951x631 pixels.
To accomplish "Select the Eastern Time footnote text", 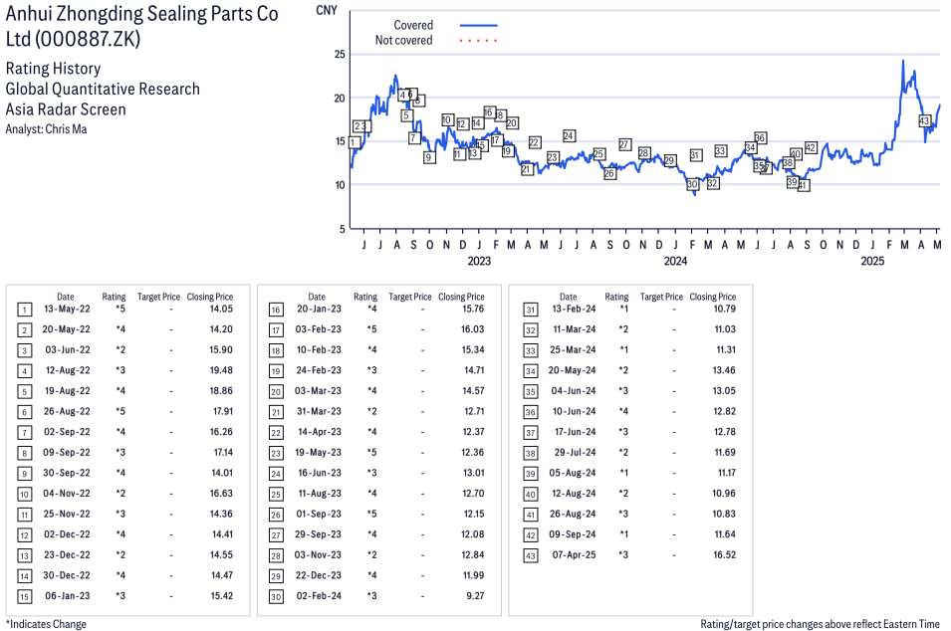I will [820, 624].
